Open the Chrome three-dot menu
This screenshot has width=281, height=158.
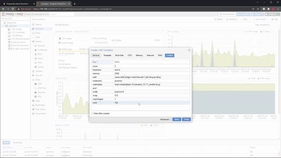pos(278,9)
